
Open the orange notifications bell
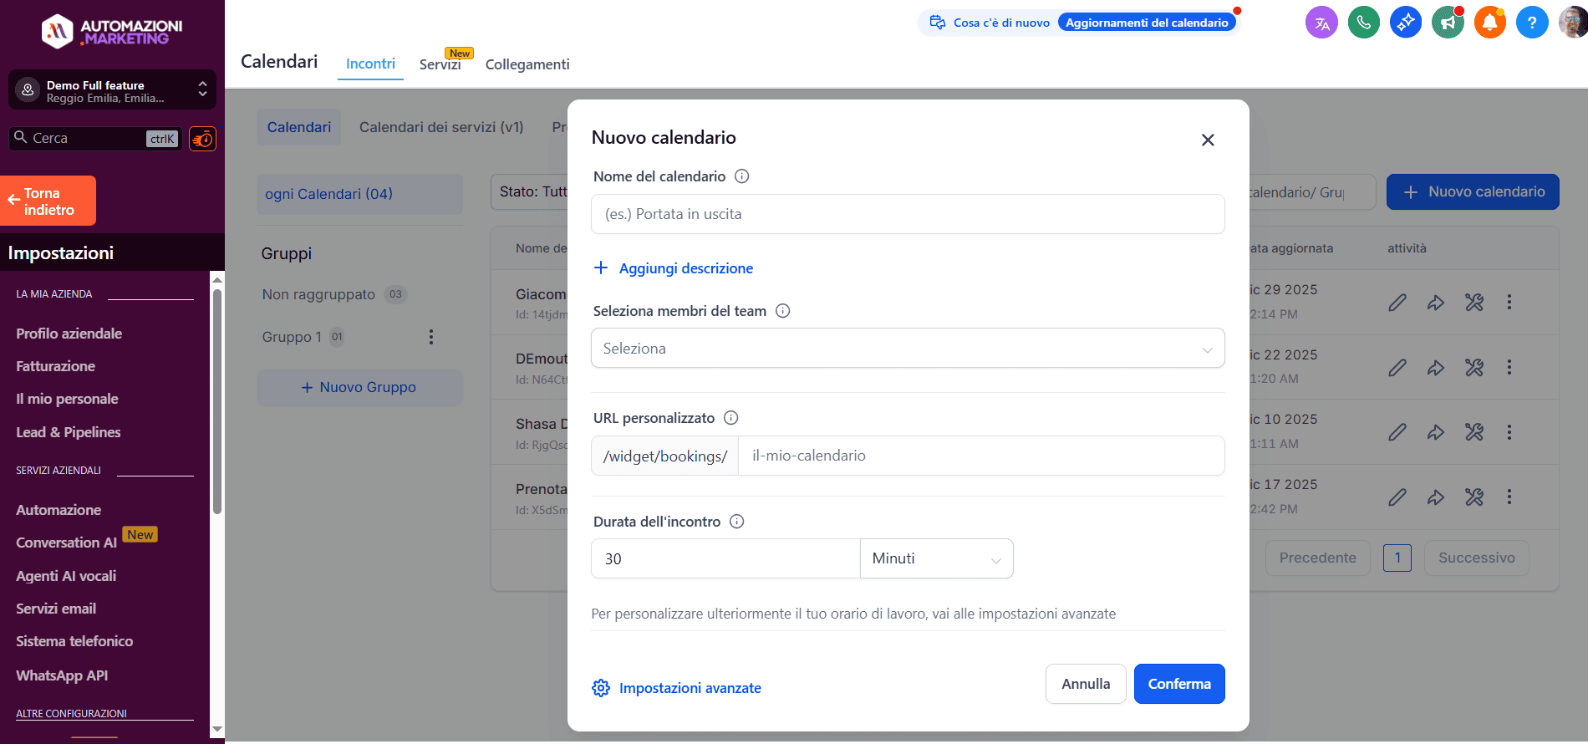tap(1489, 23)
